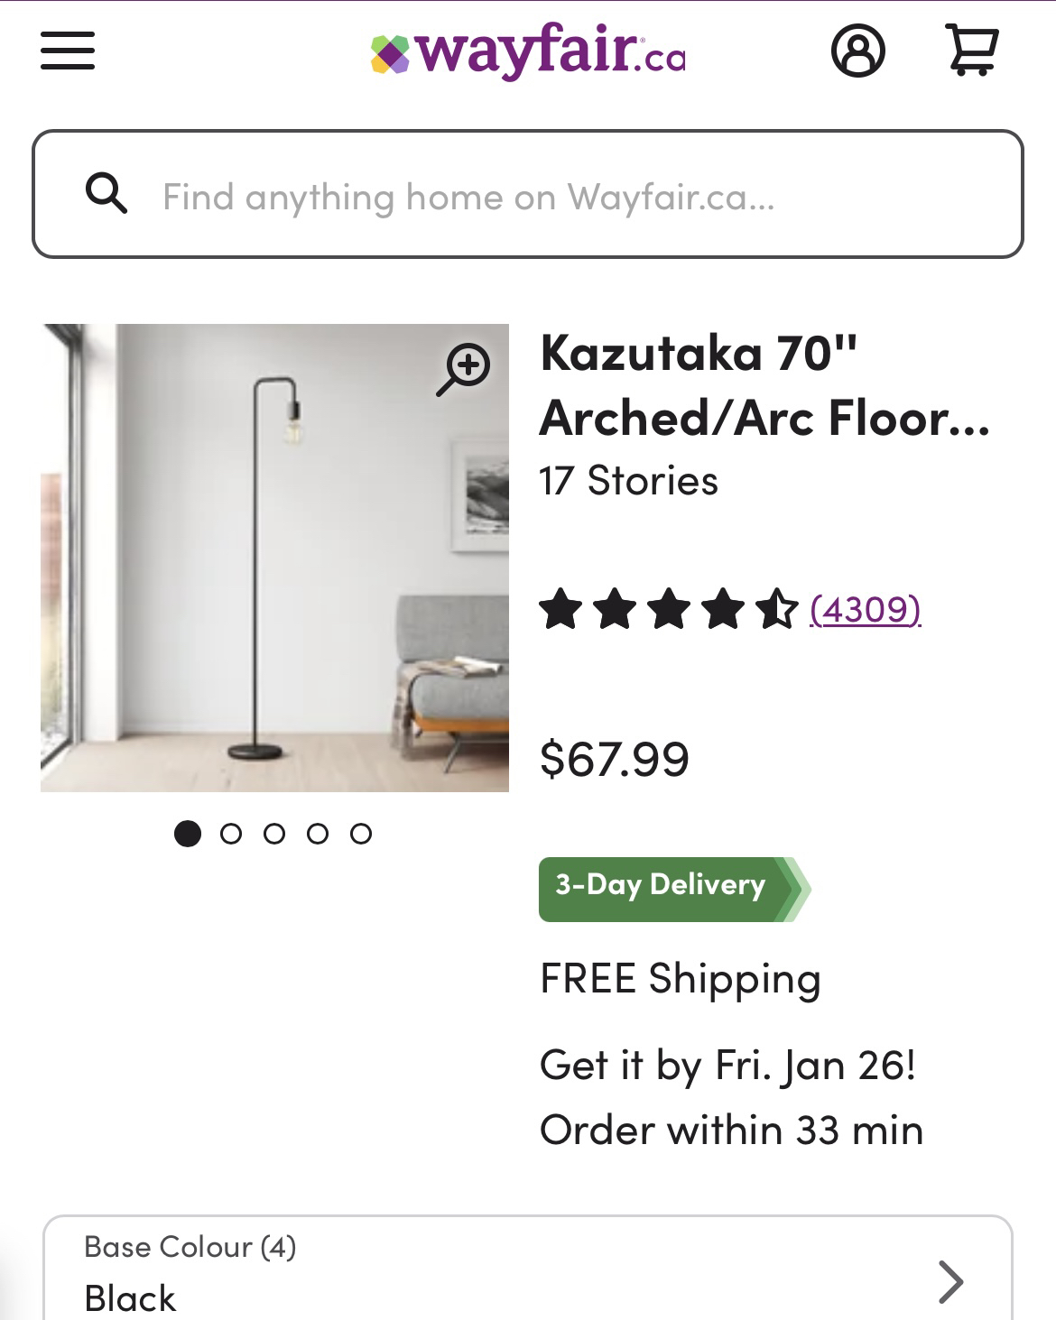1056x1320 pixels.
Task: Click the star rating icons
Action: pyautogui.click(x=669, y=609)
